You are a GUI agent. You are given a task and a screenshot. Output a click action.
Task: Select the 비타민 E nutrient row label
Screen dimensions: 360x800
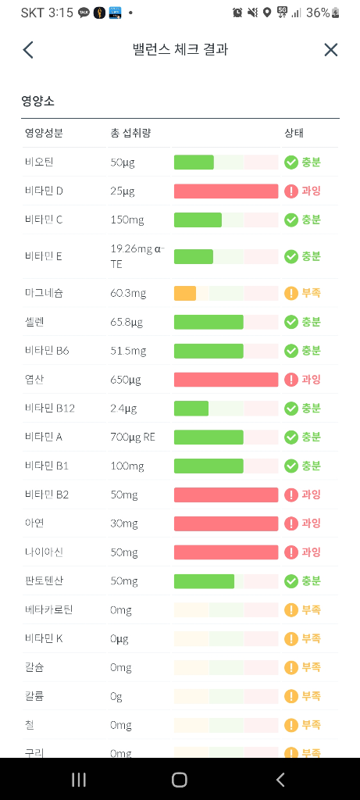(x=44, y=256)
